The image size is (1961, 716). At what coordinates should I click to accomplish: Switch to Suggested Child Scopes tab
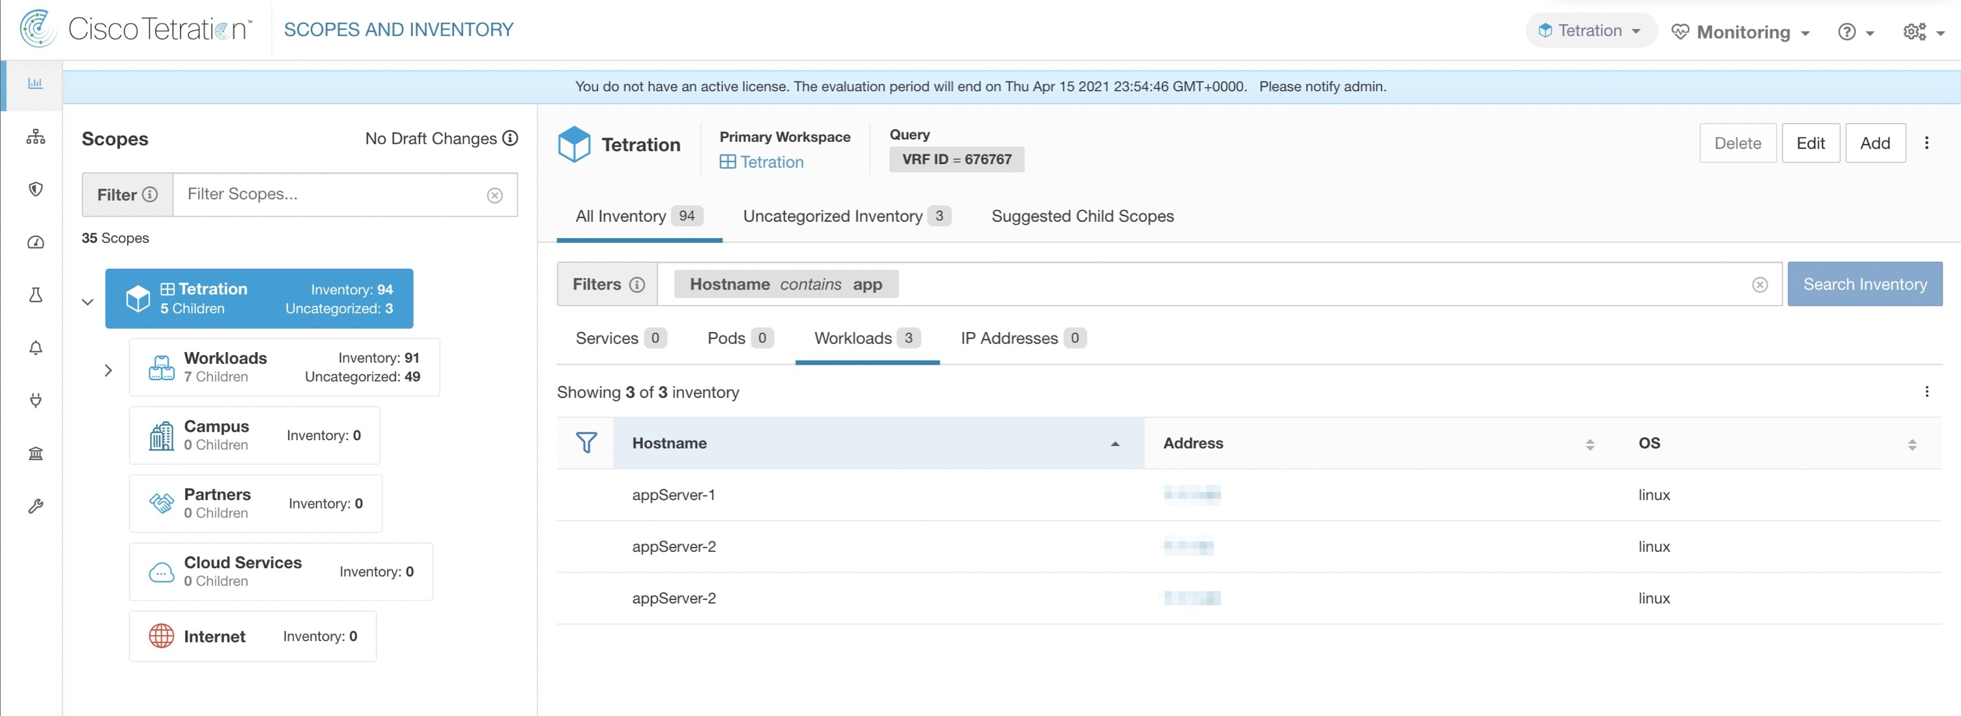(x=1083, y=215)
